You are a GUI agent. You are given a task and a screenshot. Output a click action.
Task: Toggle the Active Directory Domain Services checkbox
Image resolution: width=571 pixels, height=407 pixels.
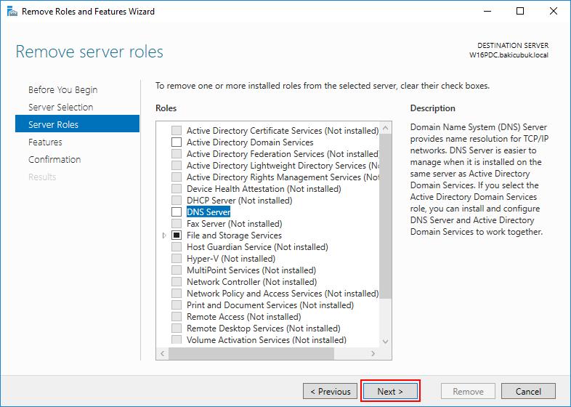pos(177,142)
